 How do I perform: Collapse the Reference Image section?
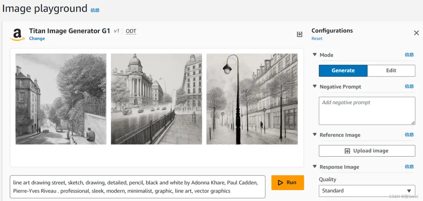point(315,135)
